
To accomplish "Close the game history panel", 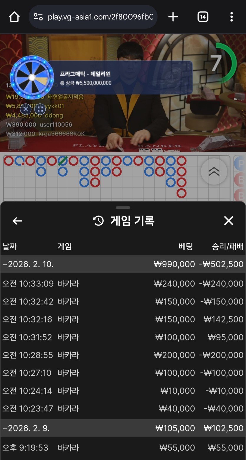I will pyautogui.click(x=229, y=221).
